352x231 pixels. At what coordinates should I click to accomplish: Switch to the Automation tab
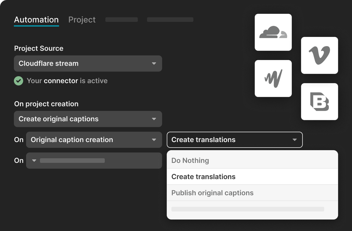[x=36, y=20]
